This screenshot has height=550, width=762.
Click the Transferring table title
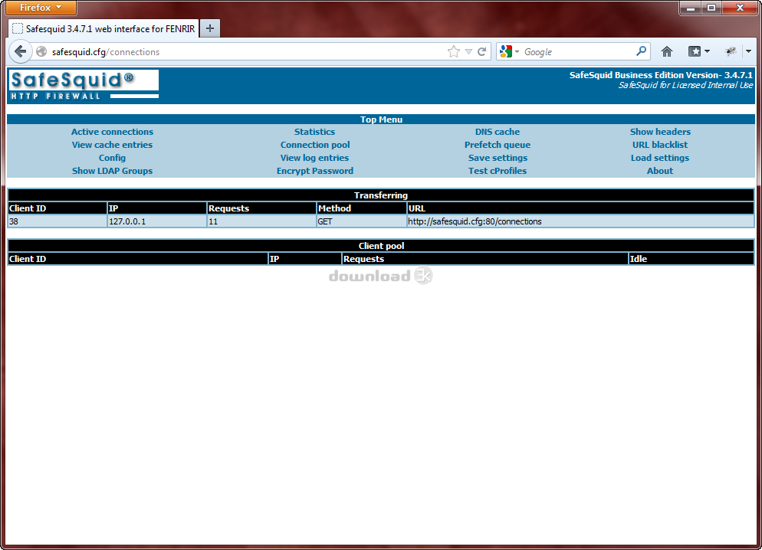point(381,195)
